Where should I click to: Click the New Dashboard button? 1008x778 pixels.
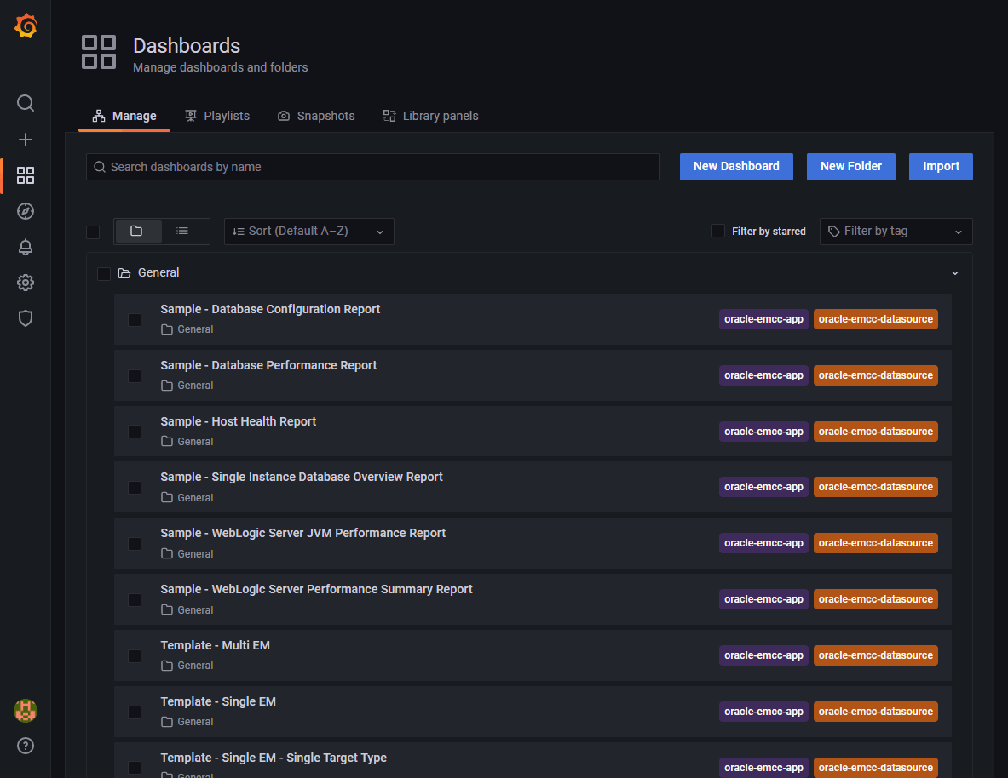click(735, 166)
